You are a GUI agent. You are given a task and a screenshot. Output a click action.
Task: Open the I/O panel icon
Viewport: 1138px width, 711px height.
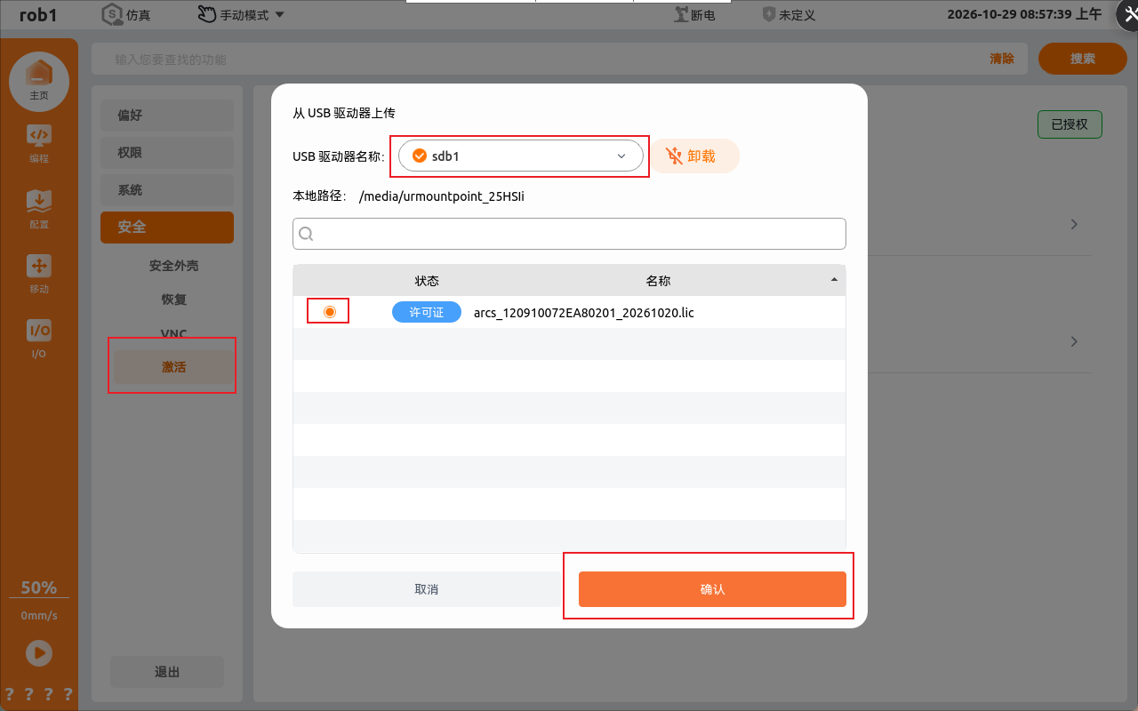[x=39, y=338]
